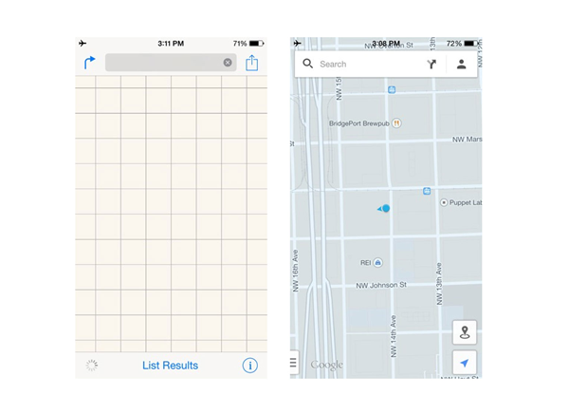Clear the Apple Maps search field
This screenshot has width=569, height=414.
coord(228,63)
